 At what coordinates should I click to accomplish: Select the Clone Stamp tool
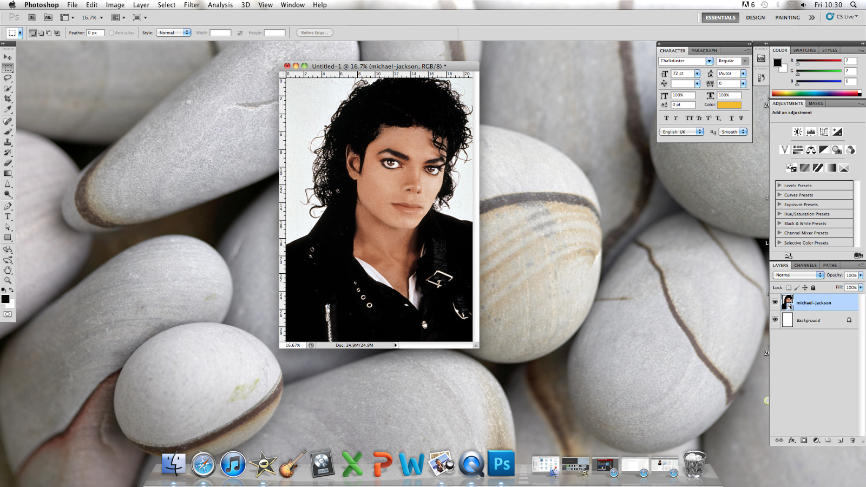tap(8, 142)
